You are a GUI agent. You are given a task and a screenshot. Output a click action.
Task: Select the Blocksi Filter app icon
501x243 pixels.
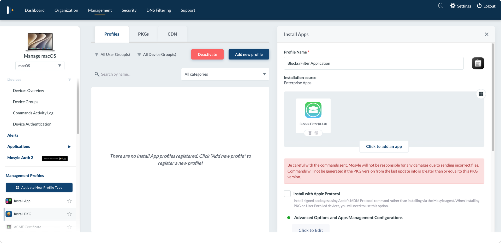click(x=313, y=110)
